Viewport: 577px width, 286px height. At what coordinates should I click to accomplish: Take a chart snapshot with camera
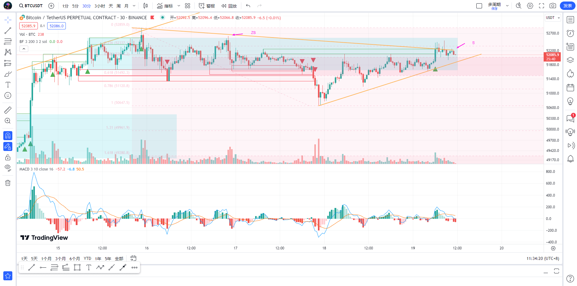pyautogui.click(x=553, y=6)
